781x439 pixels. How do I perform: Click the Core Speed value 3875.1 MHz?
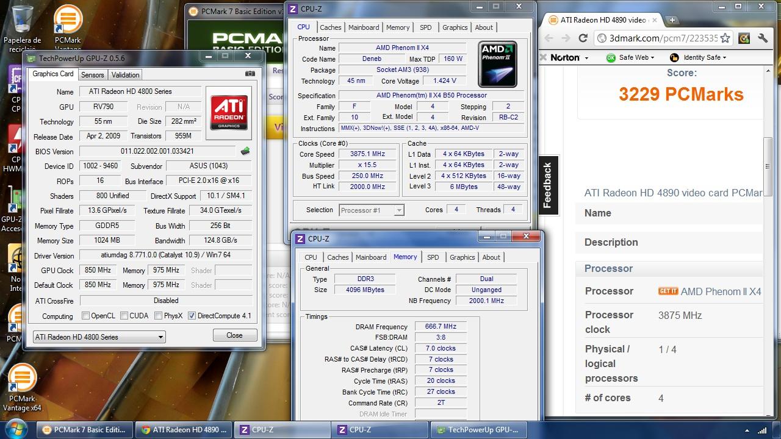(x=367, y=154)
